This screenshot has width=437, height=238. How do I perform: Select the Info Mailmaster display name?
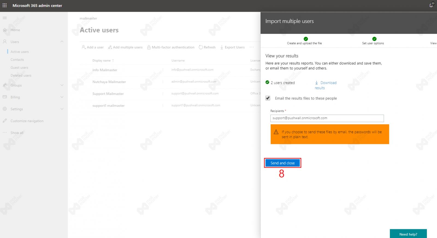[105, 70]
